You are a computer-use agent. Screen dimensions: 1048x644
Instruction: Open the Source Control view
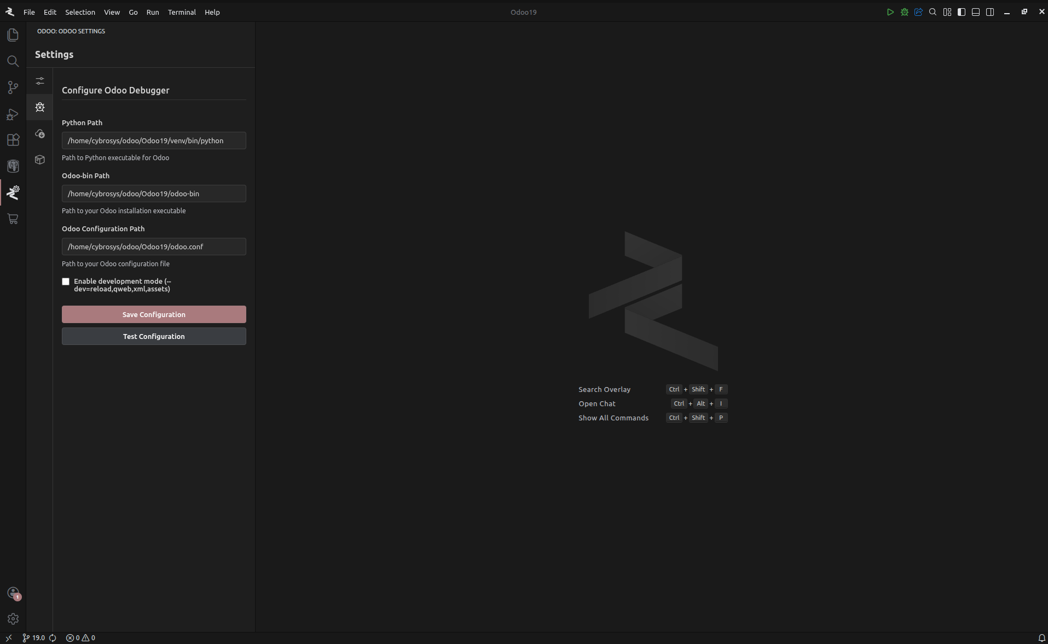click(x=13, y=87)
